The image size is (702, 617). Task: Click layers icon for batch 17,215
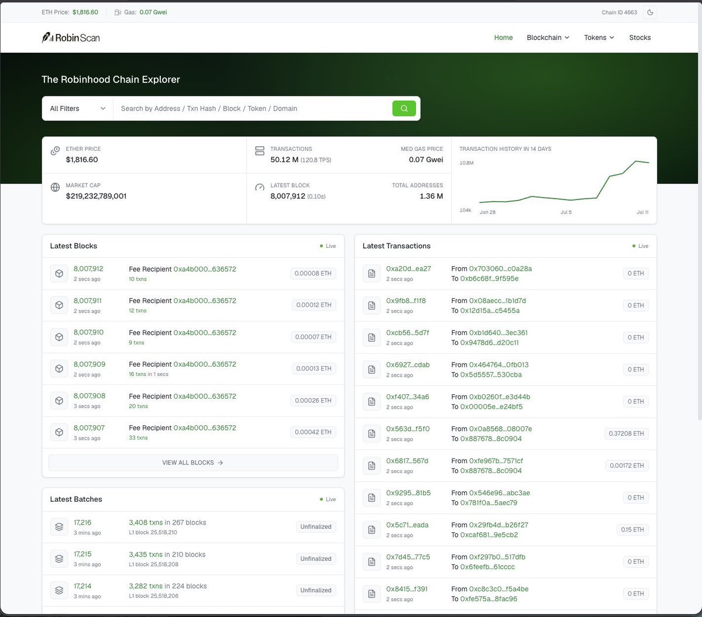point(59,559)
